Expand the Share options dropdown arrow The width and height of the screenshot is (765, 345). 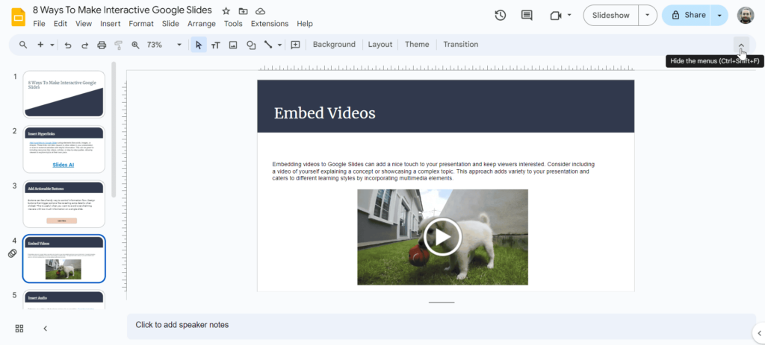(x=719, y=15)
